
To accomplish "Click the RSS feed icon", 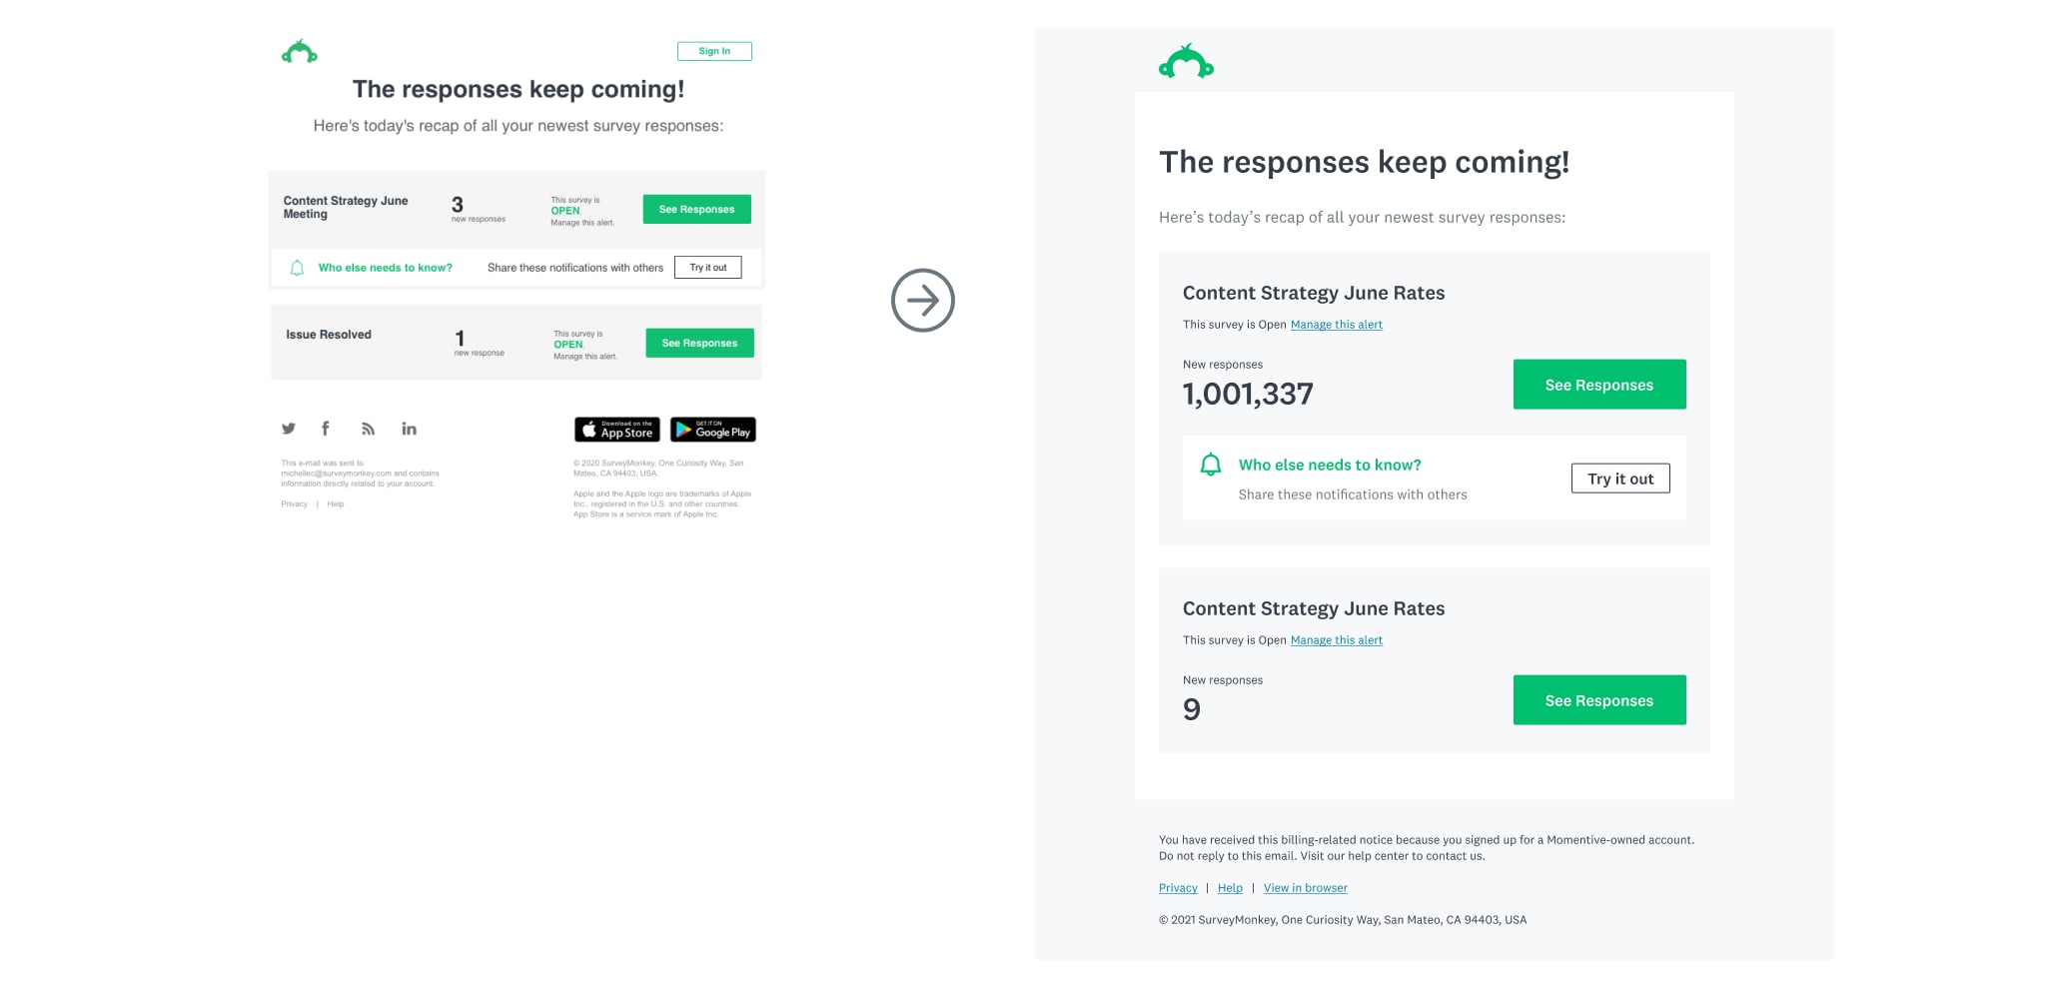I will tap(369, 429).
